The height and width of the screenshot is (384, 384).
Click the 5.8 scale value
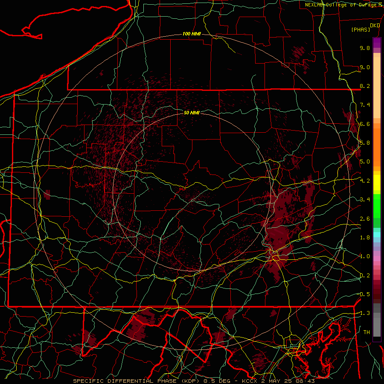click(x=365, y=143)
